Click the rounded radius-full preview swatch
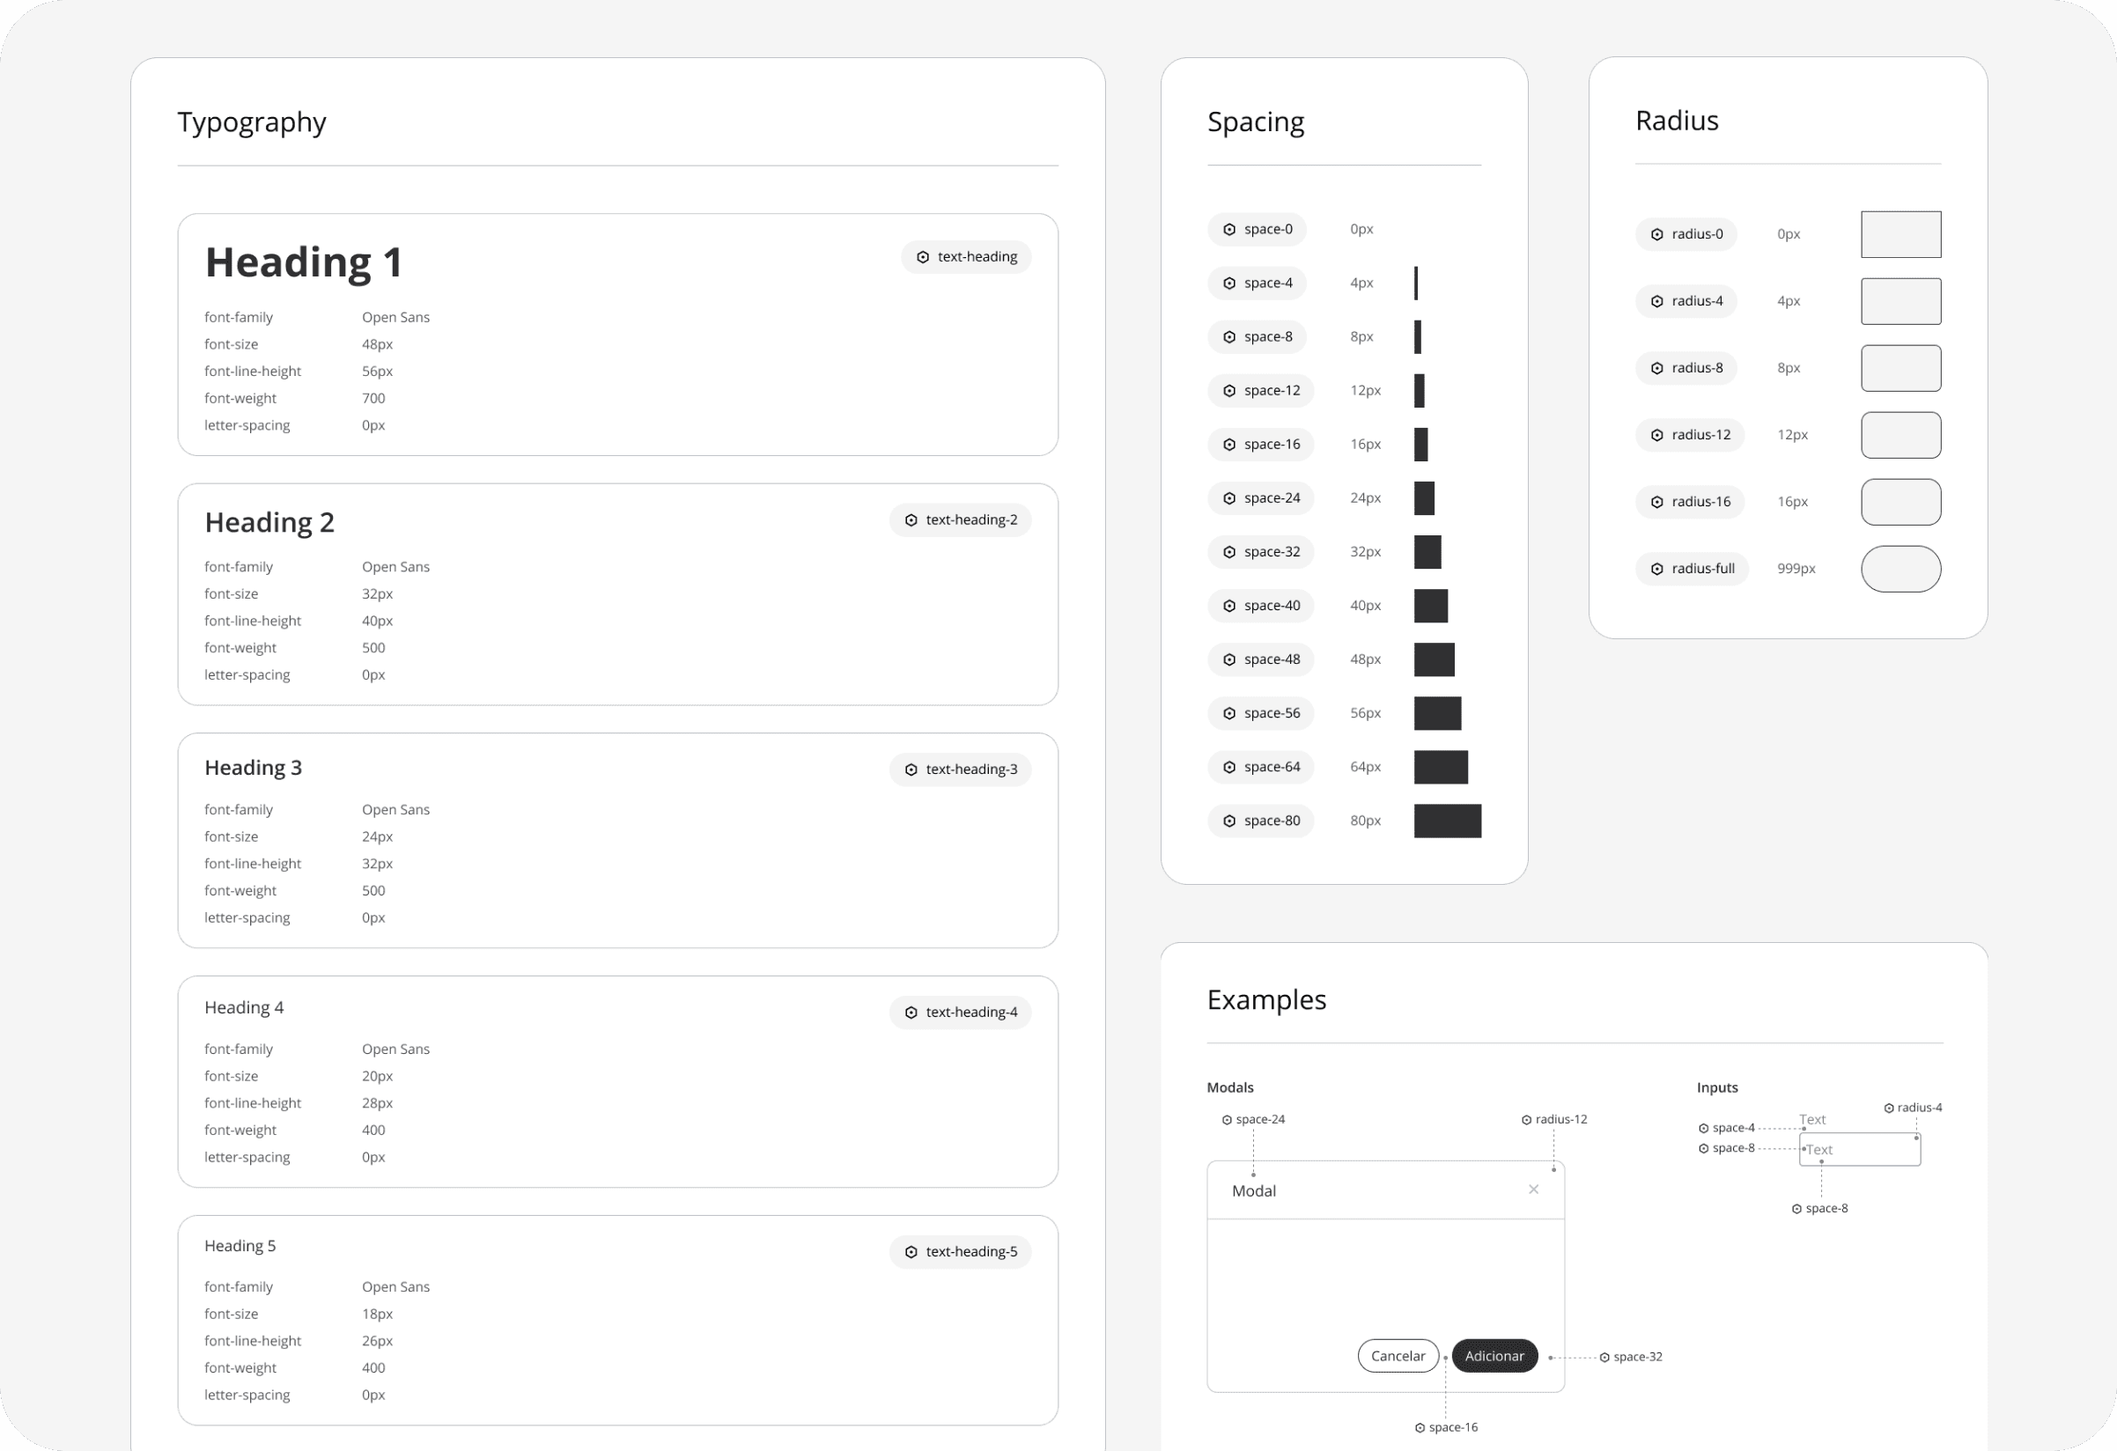2117x1451 pixels. [x=1901, y=569]
